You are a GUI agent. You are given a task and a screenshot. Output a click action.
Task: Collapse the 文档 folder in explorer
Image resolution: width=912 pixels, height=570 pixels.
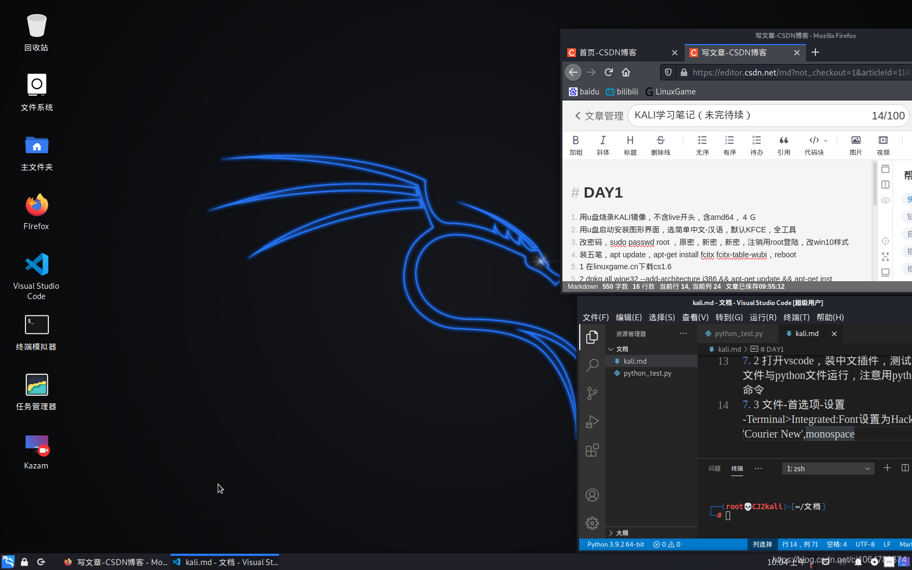click(651, 349)
